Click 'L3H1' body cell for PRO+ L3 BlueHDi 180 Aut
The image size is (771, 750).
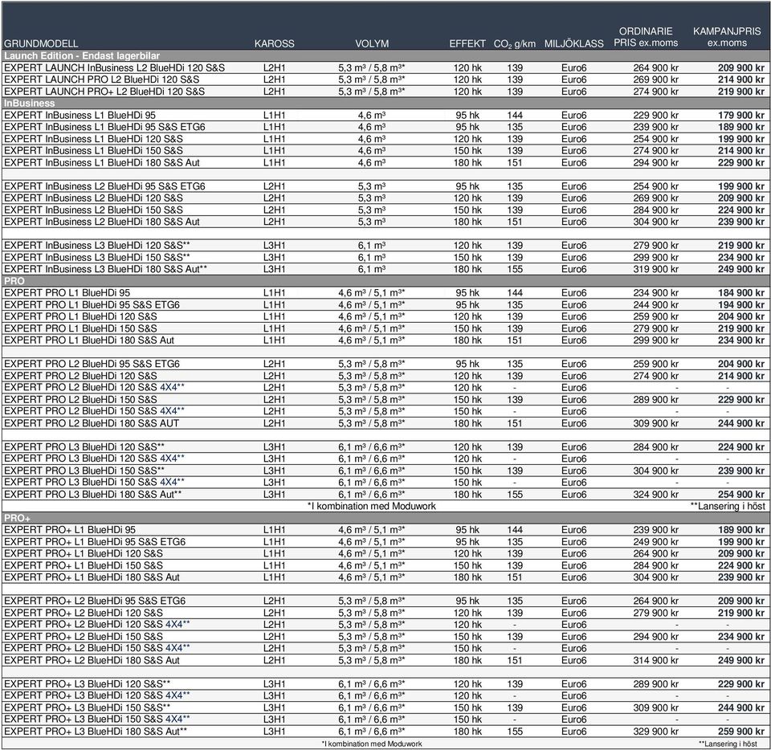coord(274,732)
